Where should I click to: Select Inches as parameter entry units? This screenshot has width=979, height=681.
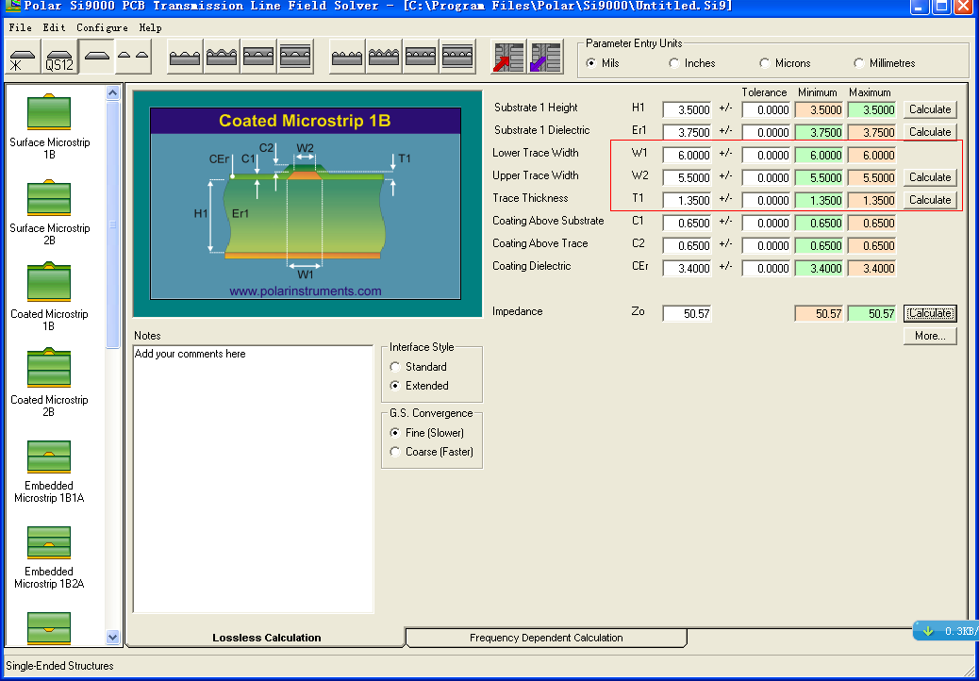tap(691, 63)
